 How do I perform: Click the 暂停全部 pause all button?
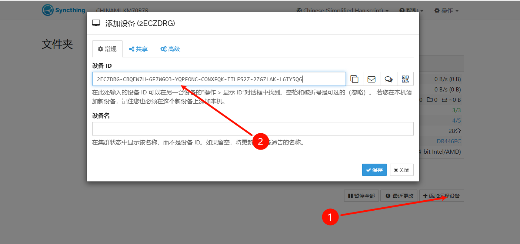pos(361,196)
